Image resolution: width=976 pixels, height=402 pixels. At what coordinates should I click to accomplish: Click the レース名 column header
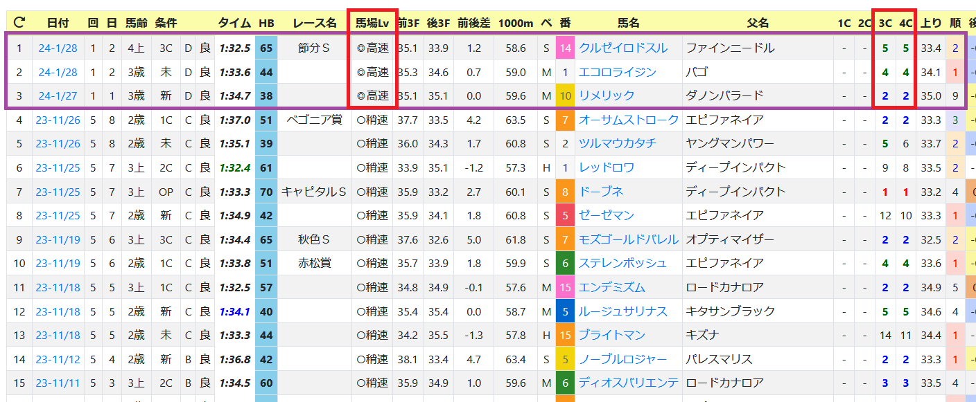pyautogui.click(x=315, y=23)
